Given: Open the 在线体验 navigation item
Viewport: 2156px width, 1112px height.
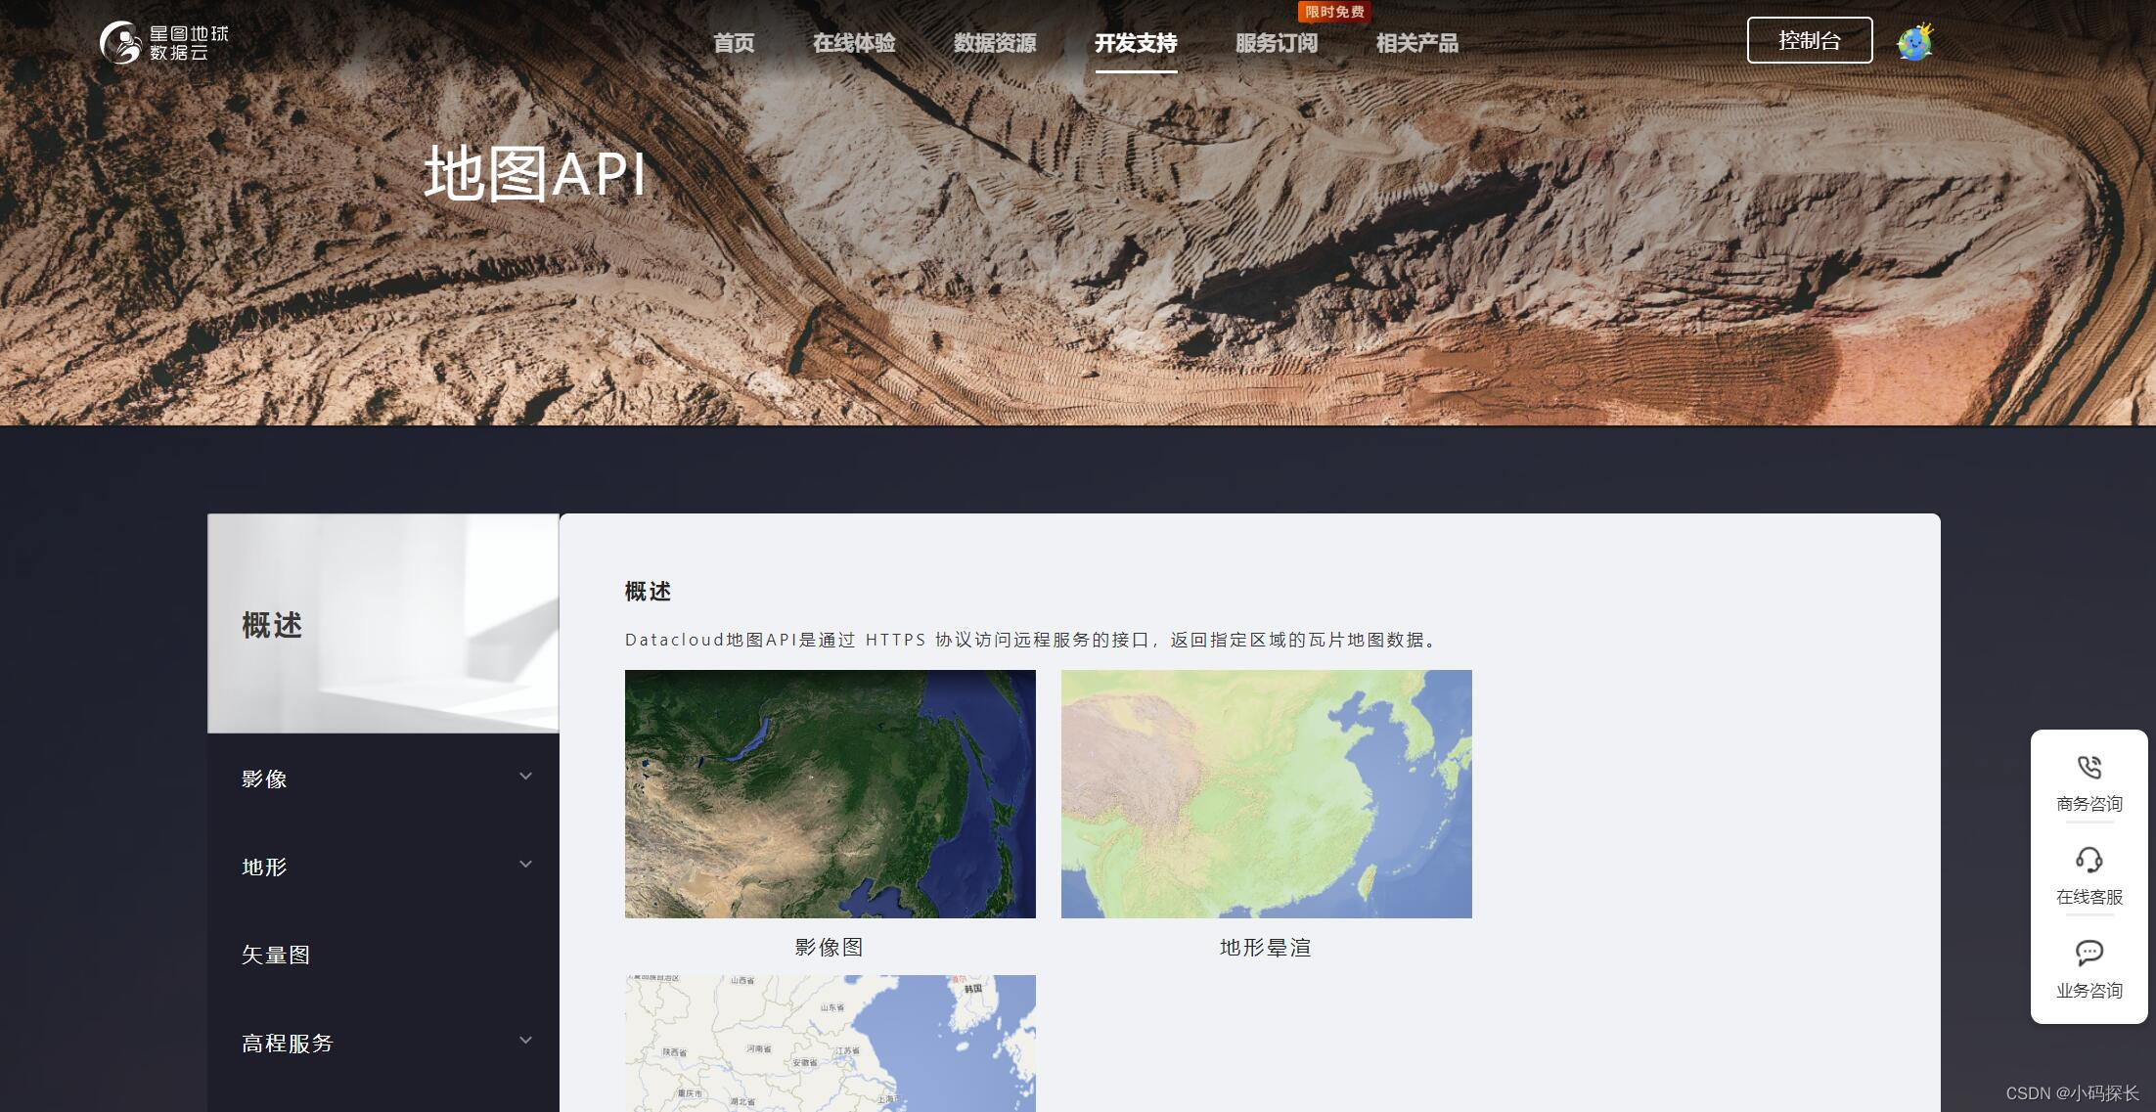Looking at the screenshot, I should click(854, 43).
